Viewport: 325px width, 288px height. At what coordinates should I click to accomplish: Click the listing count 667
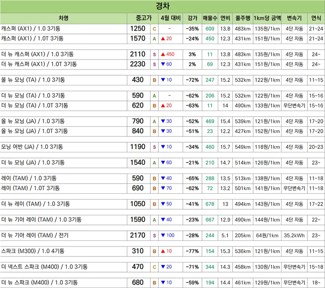click(x=210, y=220)
